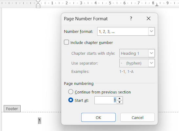Enable Include chapter number checkbox
Screen dimensions: 179x131
pyautogui.click(x=67, y=42)
